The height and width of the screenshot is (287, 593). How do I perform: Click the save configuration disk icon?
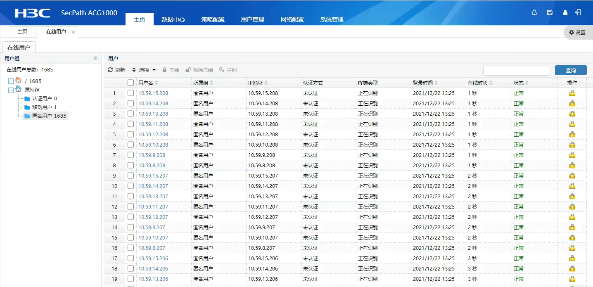pos(550,12)
